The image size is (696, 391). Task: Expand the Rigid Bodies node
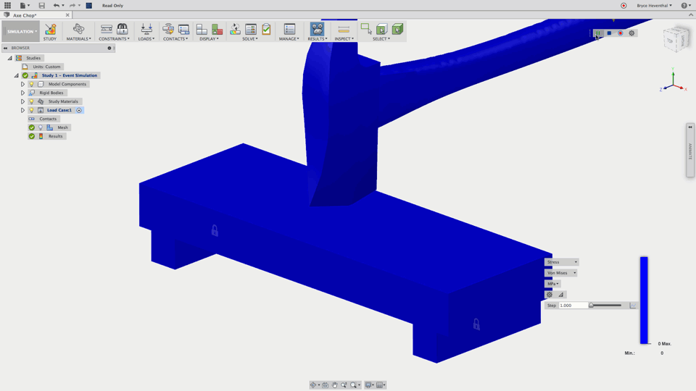pos(22,93)
